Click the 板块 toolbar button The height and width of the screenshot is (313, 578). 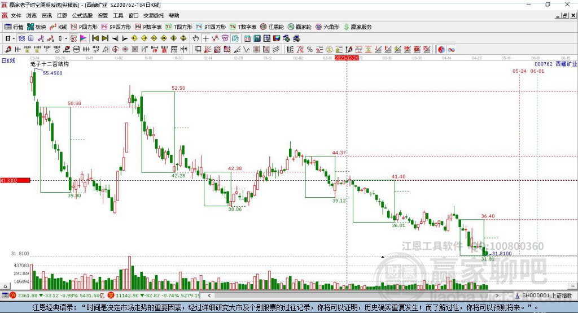point(37,27)
